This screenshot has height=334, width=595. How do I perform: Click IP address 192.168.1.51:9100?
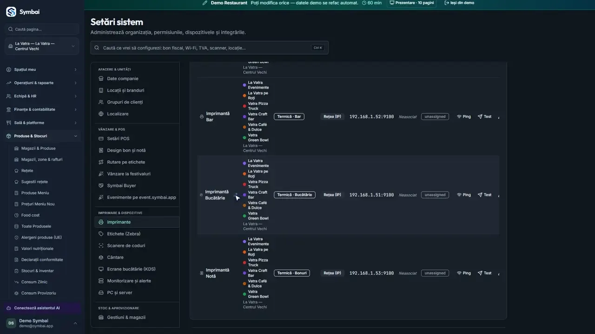pyautogui.click(x=371, y=195)
